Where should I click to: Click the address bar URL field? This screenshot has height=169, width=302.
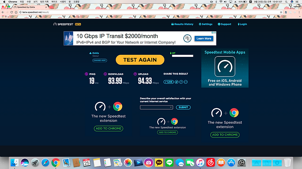[149, 12]
